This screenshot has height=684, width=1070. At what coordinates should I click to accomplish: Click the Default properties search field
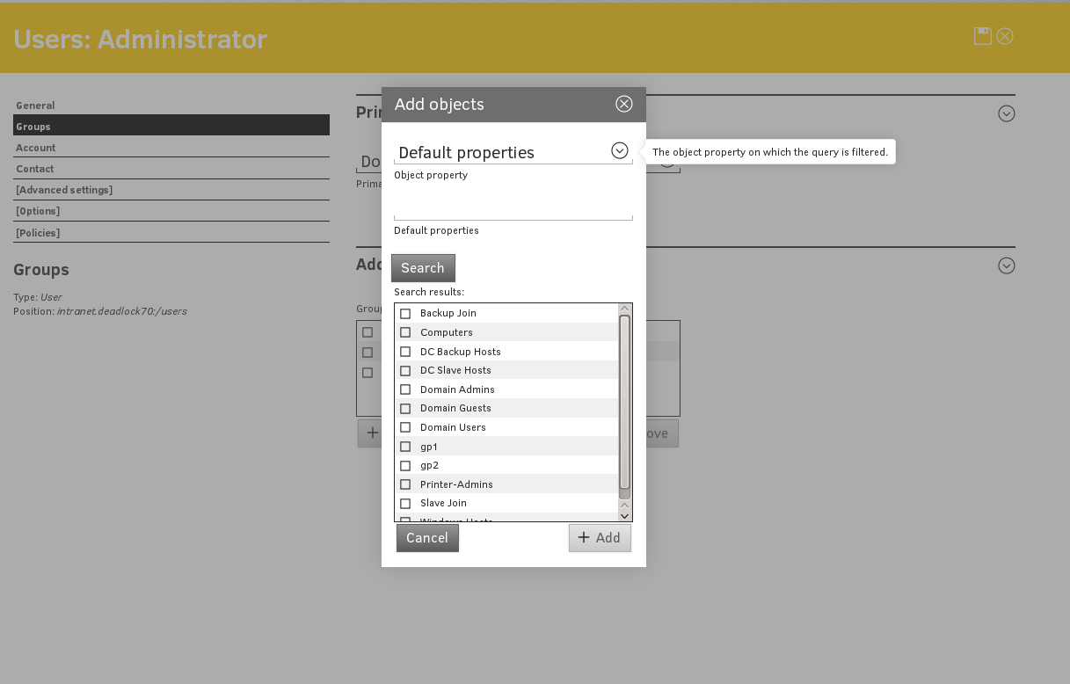click(x=513, y=209)
